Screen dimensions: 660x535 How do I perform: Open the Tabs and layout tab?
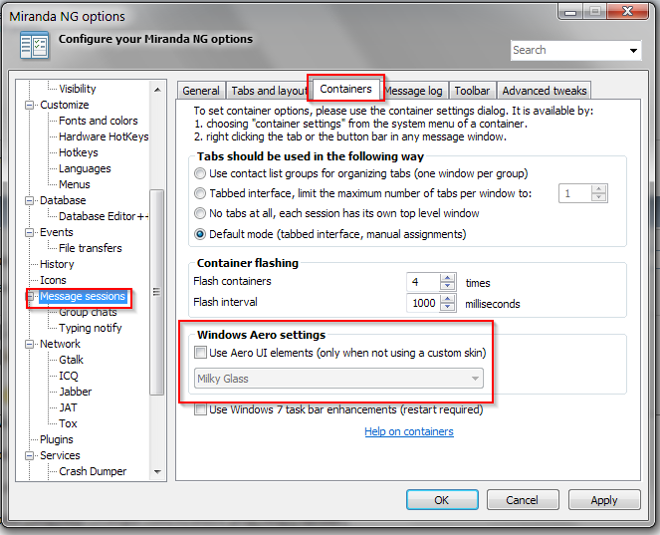(x=269, y=91)
